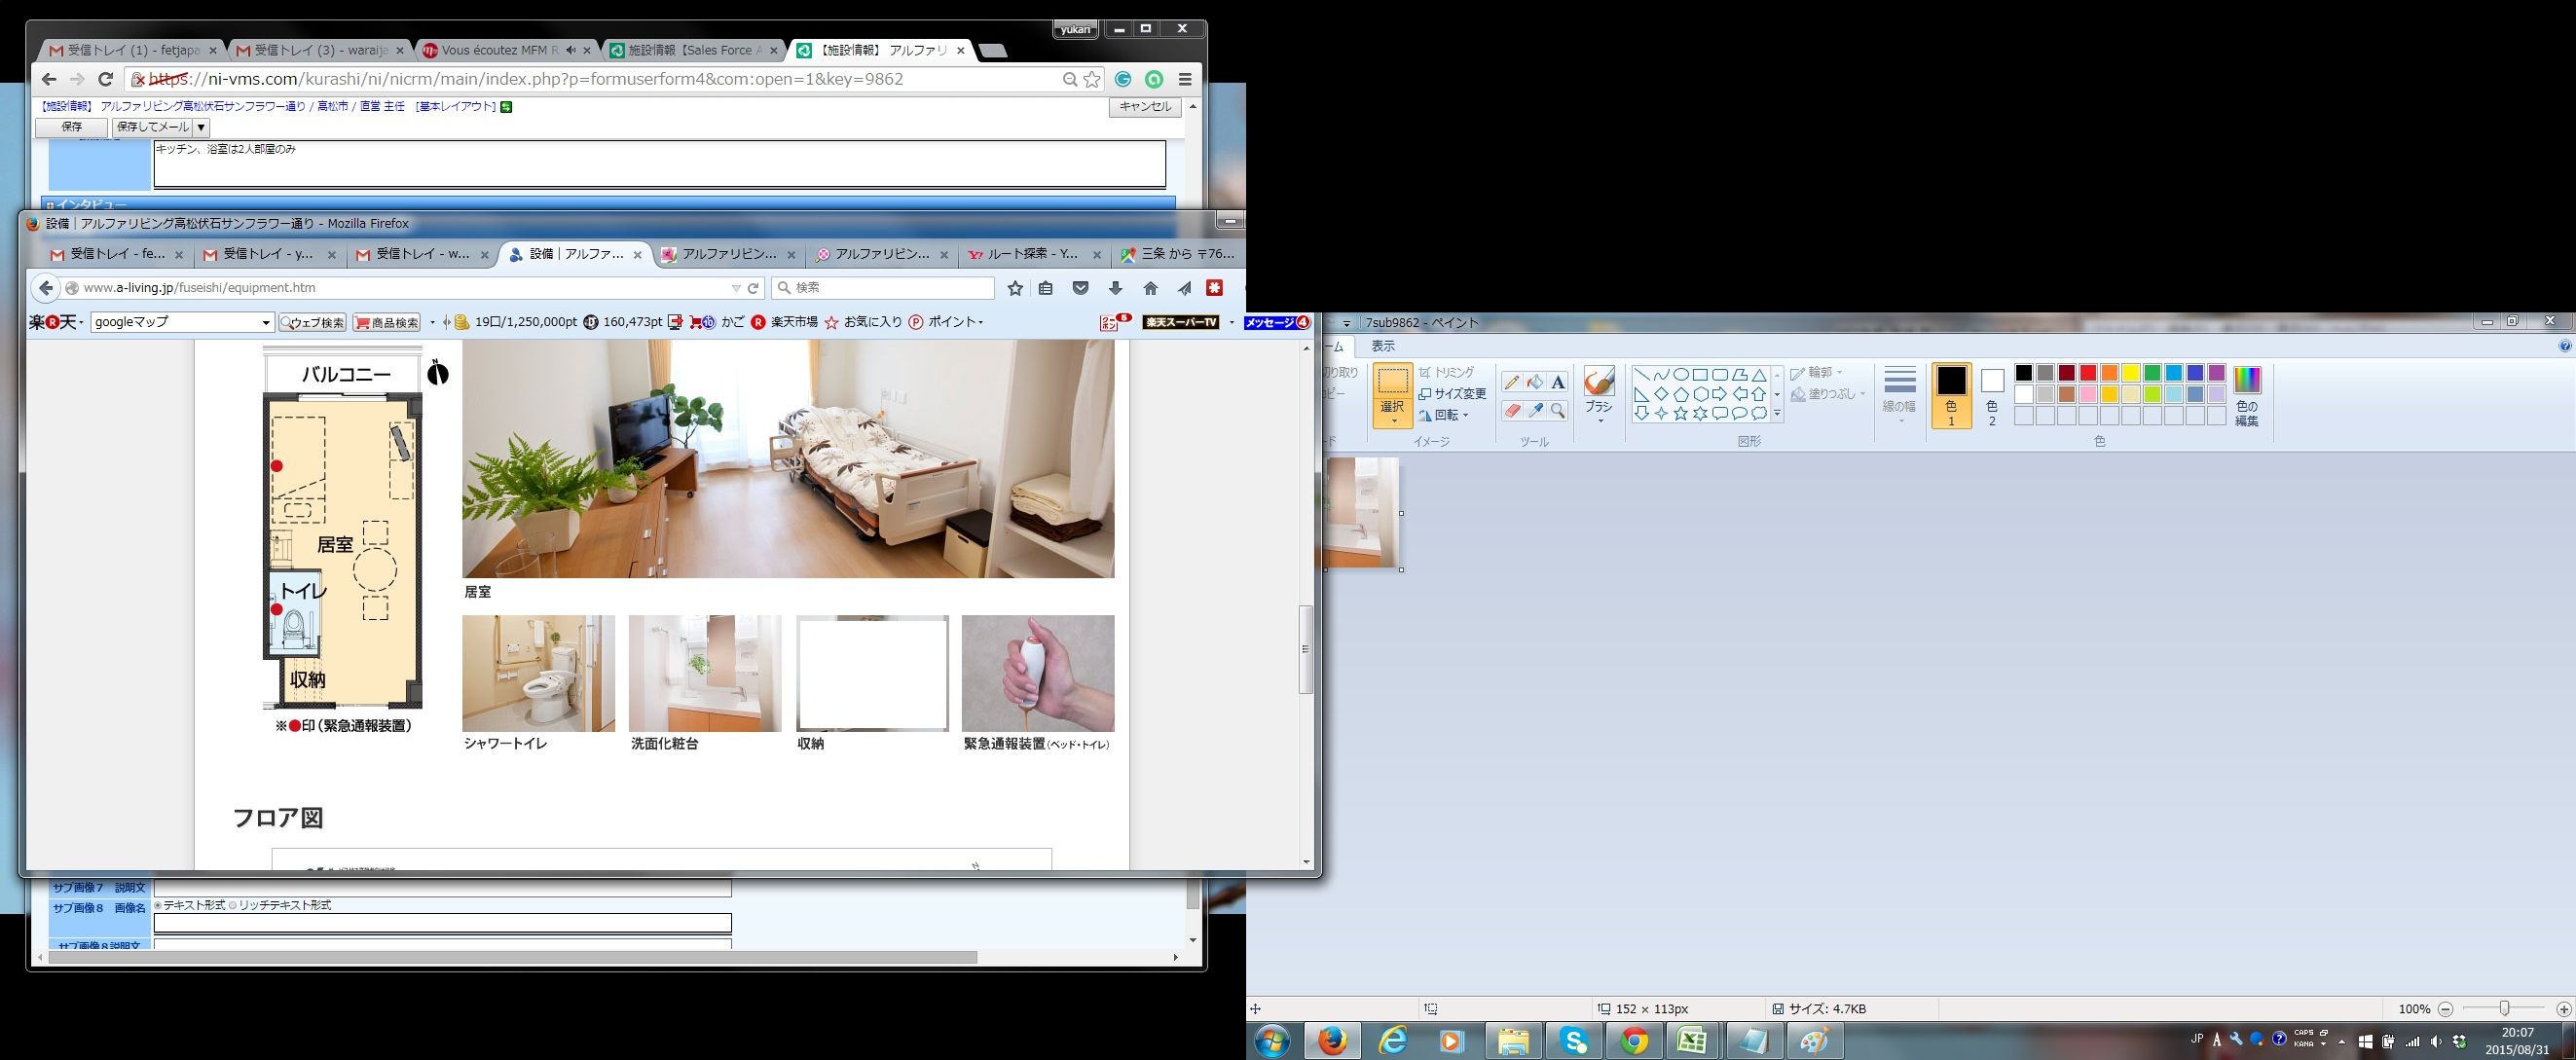Choose the oval shape in Paint
The height and width of the screenshot is (1060, 2576).
pos(1681,375)
